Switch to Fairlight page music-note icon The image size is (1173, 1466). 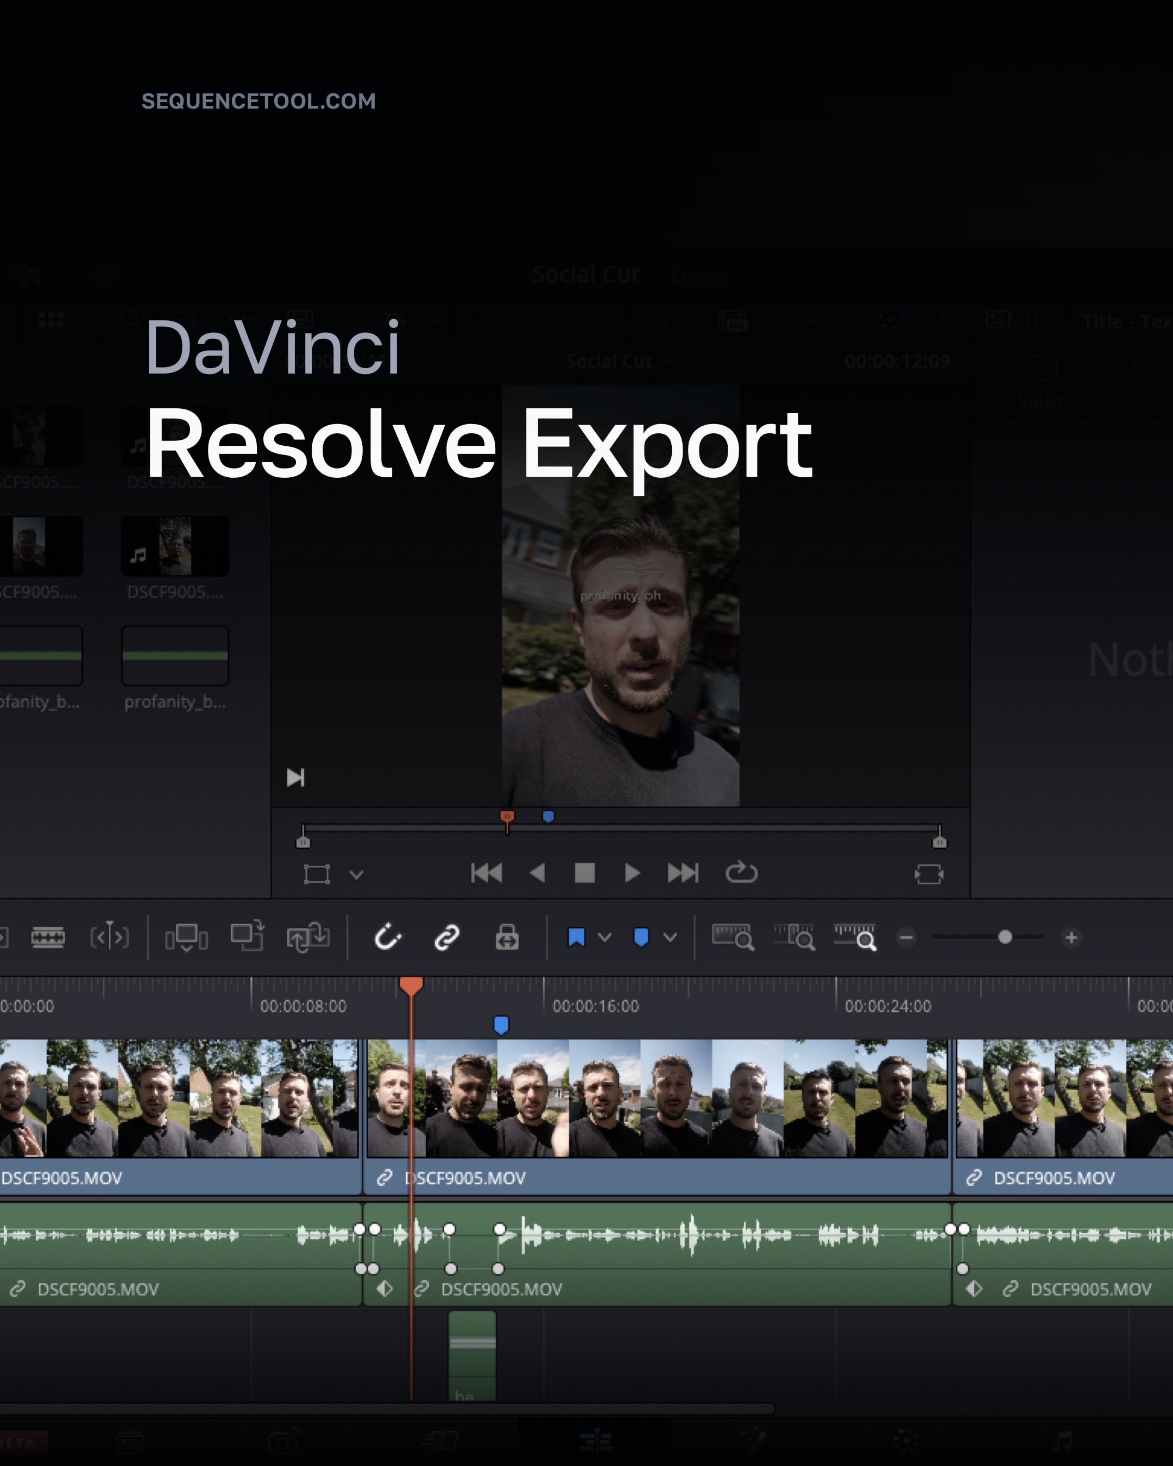[1062, 1440]
